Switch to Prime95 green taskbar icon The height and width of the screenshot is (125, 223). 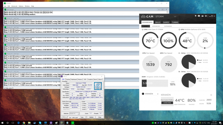pyautogui.click(x=73, y=123)
